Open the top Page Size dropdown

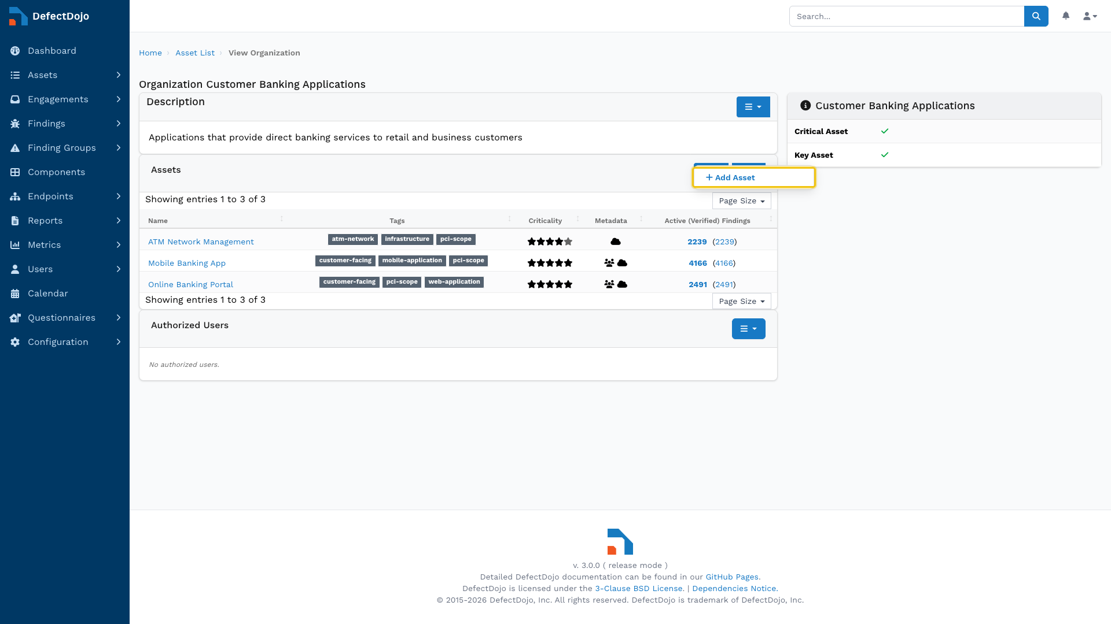[742, 201]
